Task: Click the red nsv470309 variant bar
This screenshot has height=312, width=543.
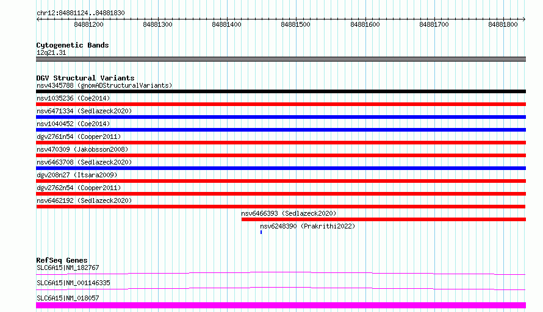Action: click(281, 155)
